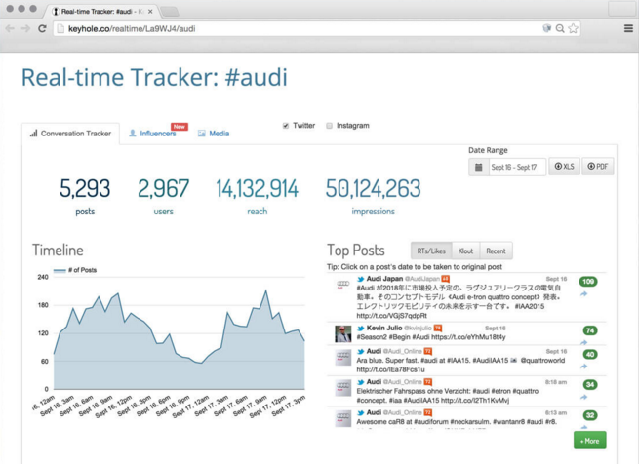The height and width of the screenshot is (464, 639).
Task: Click the 2,967 users statistic
Action: [x=163, y=196]
